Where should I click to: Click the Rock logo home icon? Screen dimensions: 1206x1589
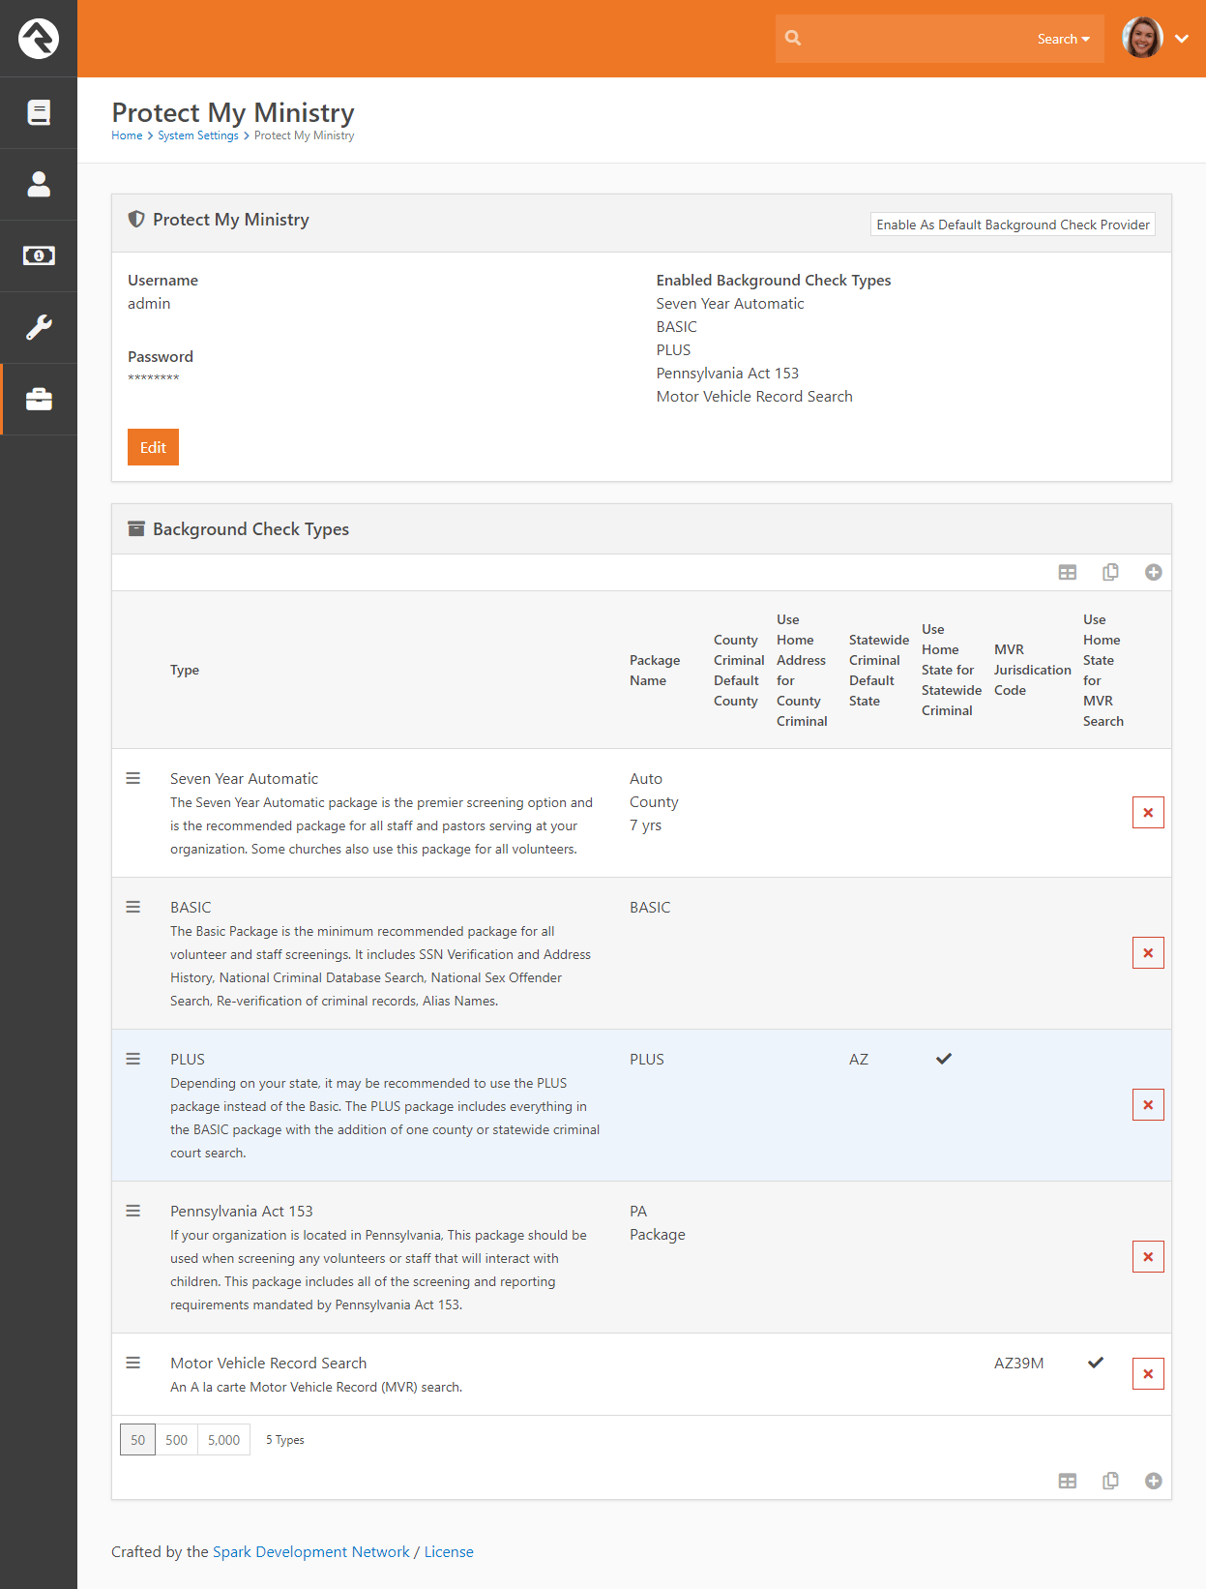[39, 39]
